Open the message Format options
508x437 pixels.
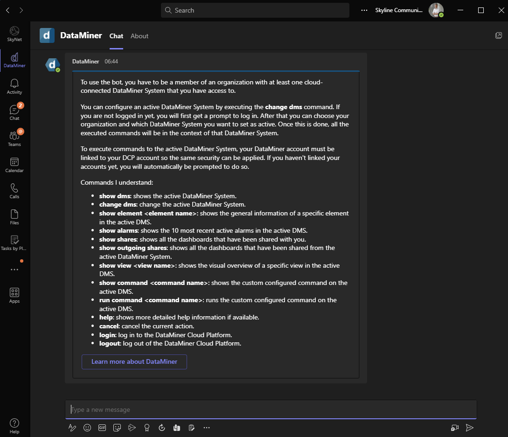(72, 428)
